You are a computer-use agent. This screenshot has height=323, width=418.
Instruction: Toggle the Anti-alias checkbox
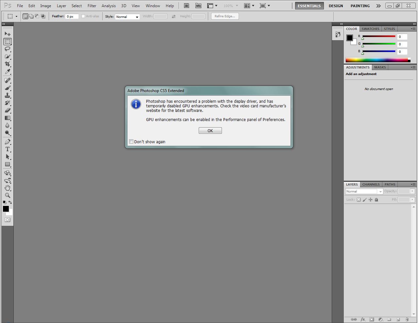[x=83, y=16]
